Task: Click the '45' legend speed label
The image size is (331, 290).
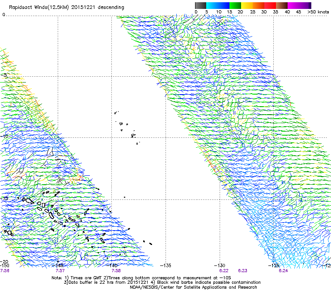Action: coord(298,12)
